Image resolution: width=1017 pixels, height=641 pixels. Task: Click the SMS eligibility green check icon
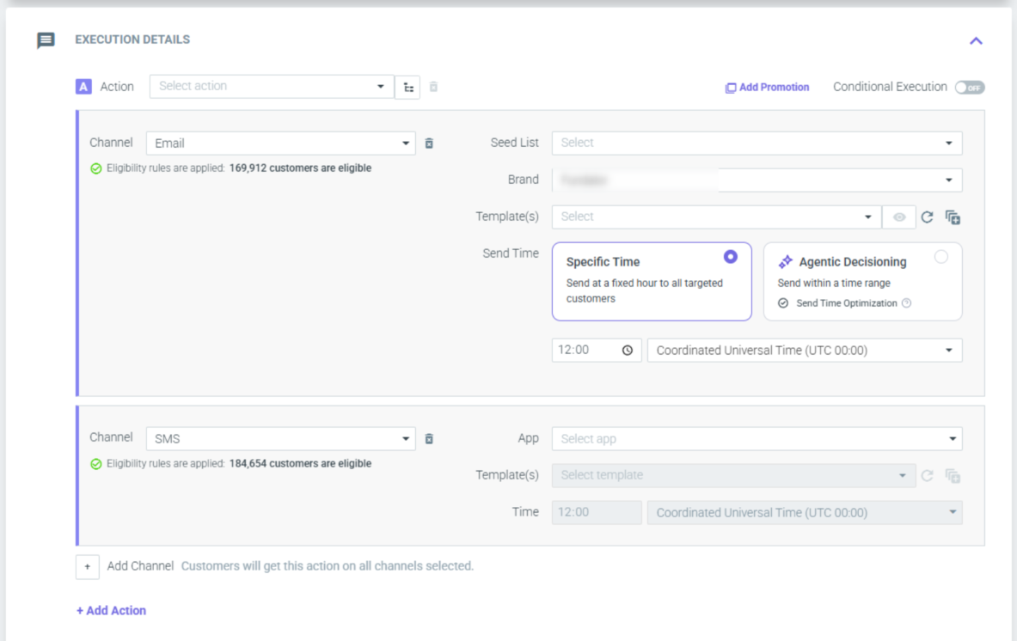(x=96, y=464)
